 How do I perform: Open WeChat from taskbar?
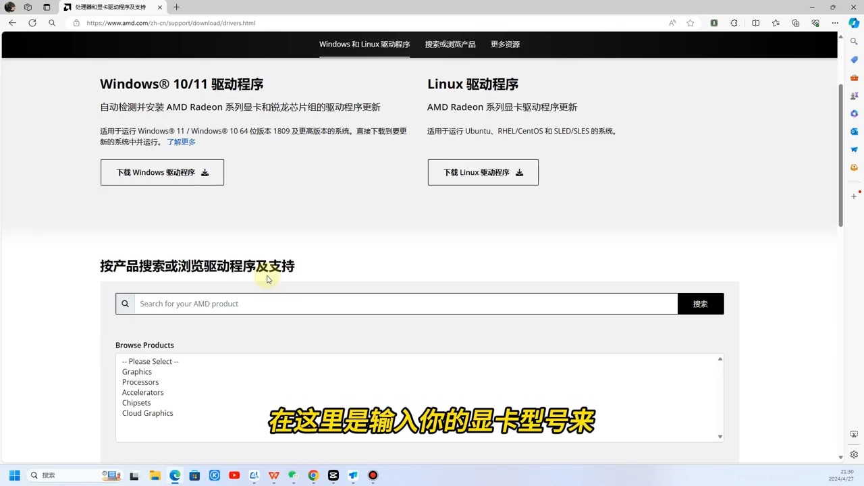(293, 475)
